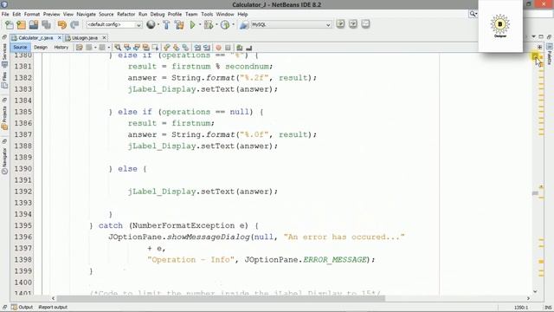The height and width of the screenshot is (312, 554).
Task: Click the Uncomment code icon
Action: click(249, 48)
